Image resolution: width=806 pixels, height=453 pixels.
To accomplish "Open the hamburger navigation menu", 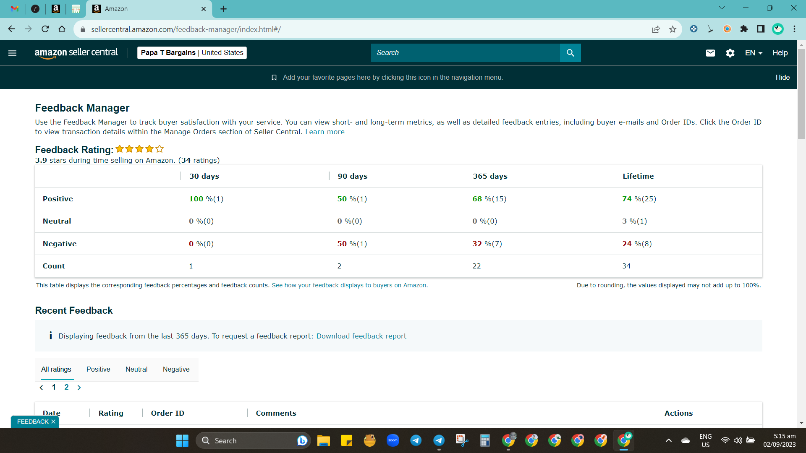I will [x=12, y=53].
